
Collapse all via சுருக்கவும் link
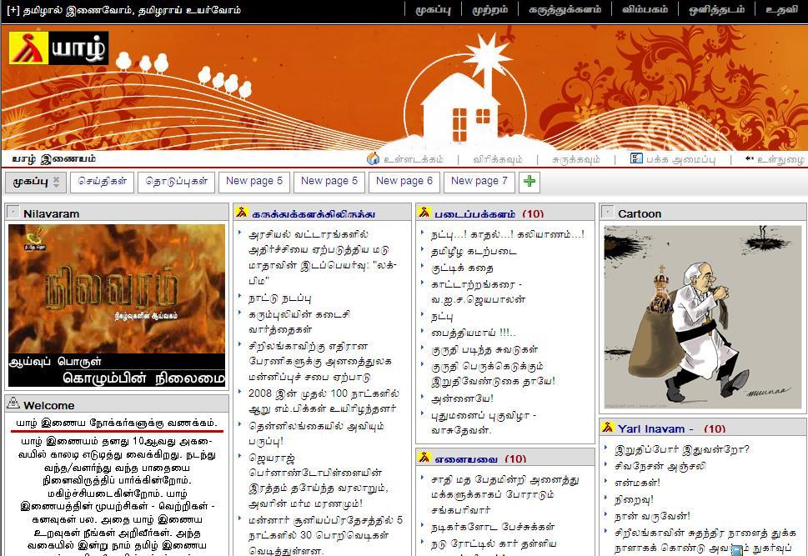(x=575, y=158)
